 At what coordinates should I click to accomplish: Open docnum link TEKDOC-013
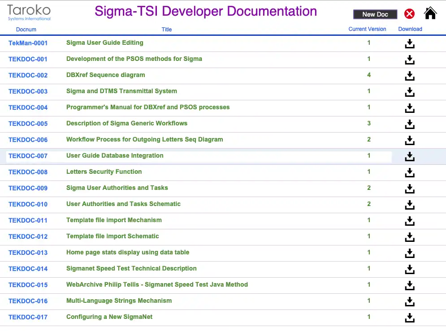click(x=28, y=253)
